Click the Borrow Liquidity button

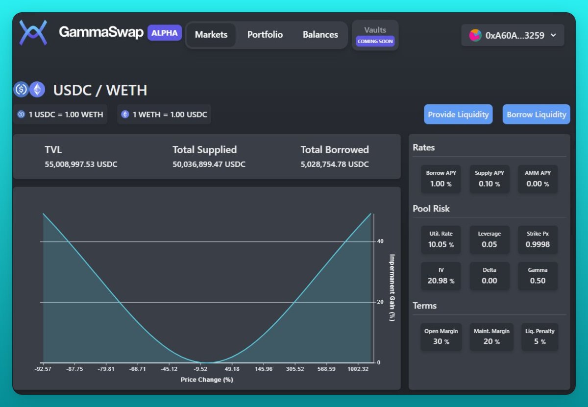[x=537, y=114]
